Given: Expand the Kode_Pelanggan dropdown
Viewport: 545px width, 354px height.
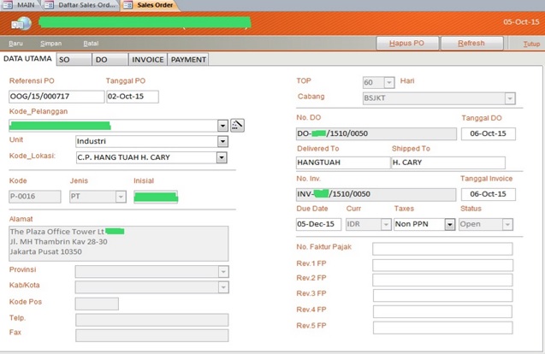Looking at the screenshot, I should tap(222, 125).
